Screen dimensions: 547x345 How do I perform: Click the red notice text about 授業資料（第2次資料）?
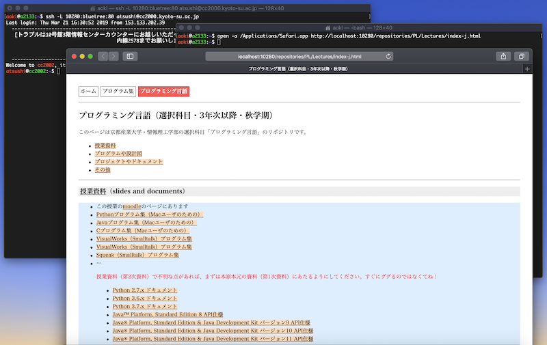(267, 277)
